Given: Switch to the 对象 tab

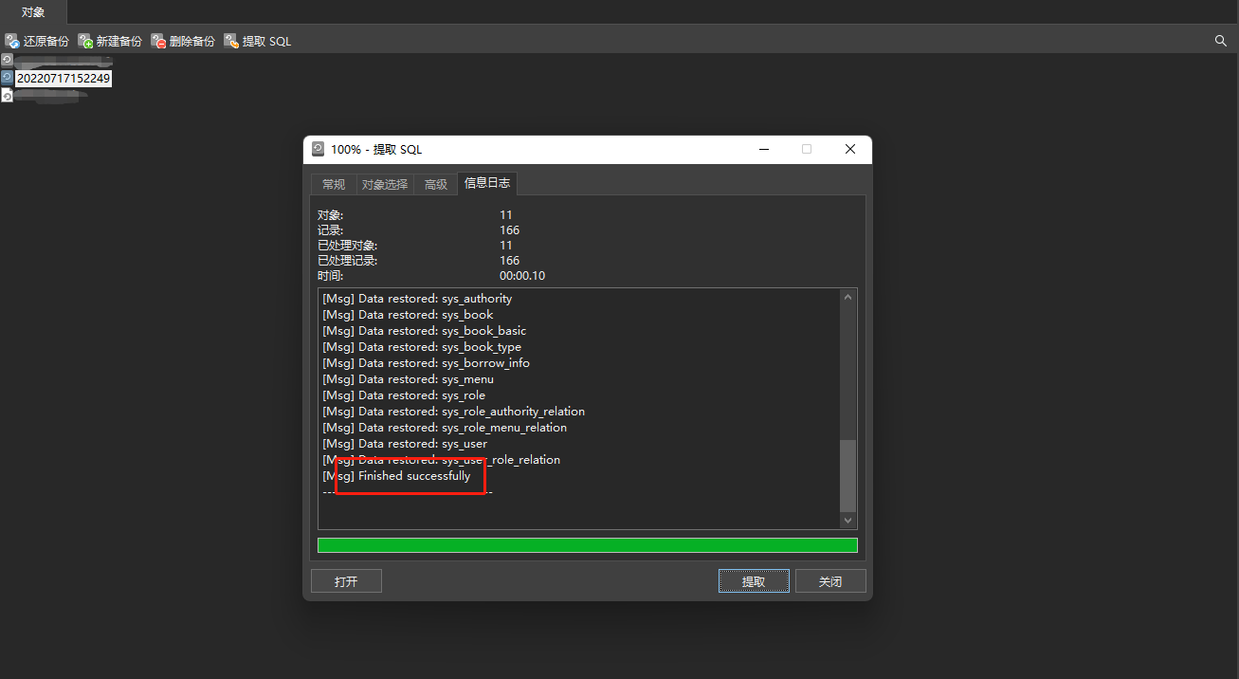Looking at the screenshot, I should tap(33, 12).
